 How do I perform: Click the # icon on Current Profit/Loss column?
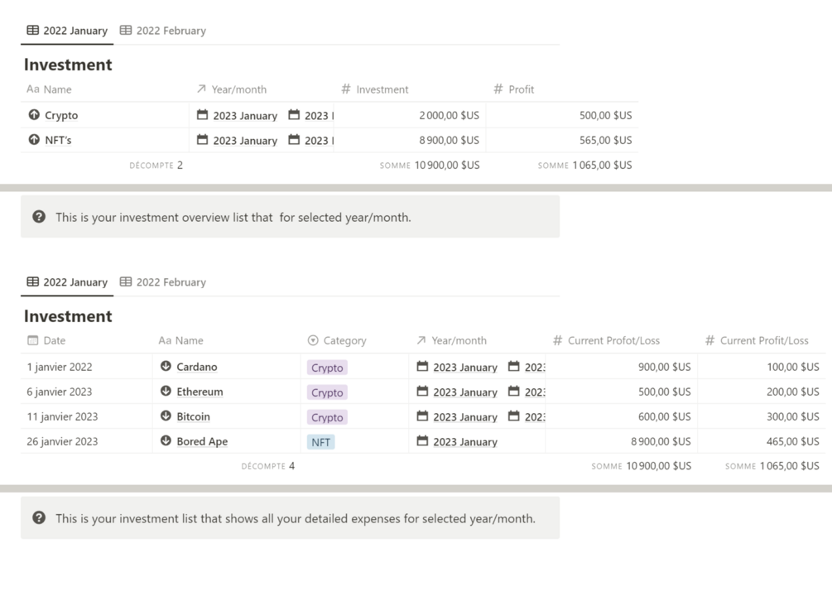pyautogui.click(x=710, y=340)
